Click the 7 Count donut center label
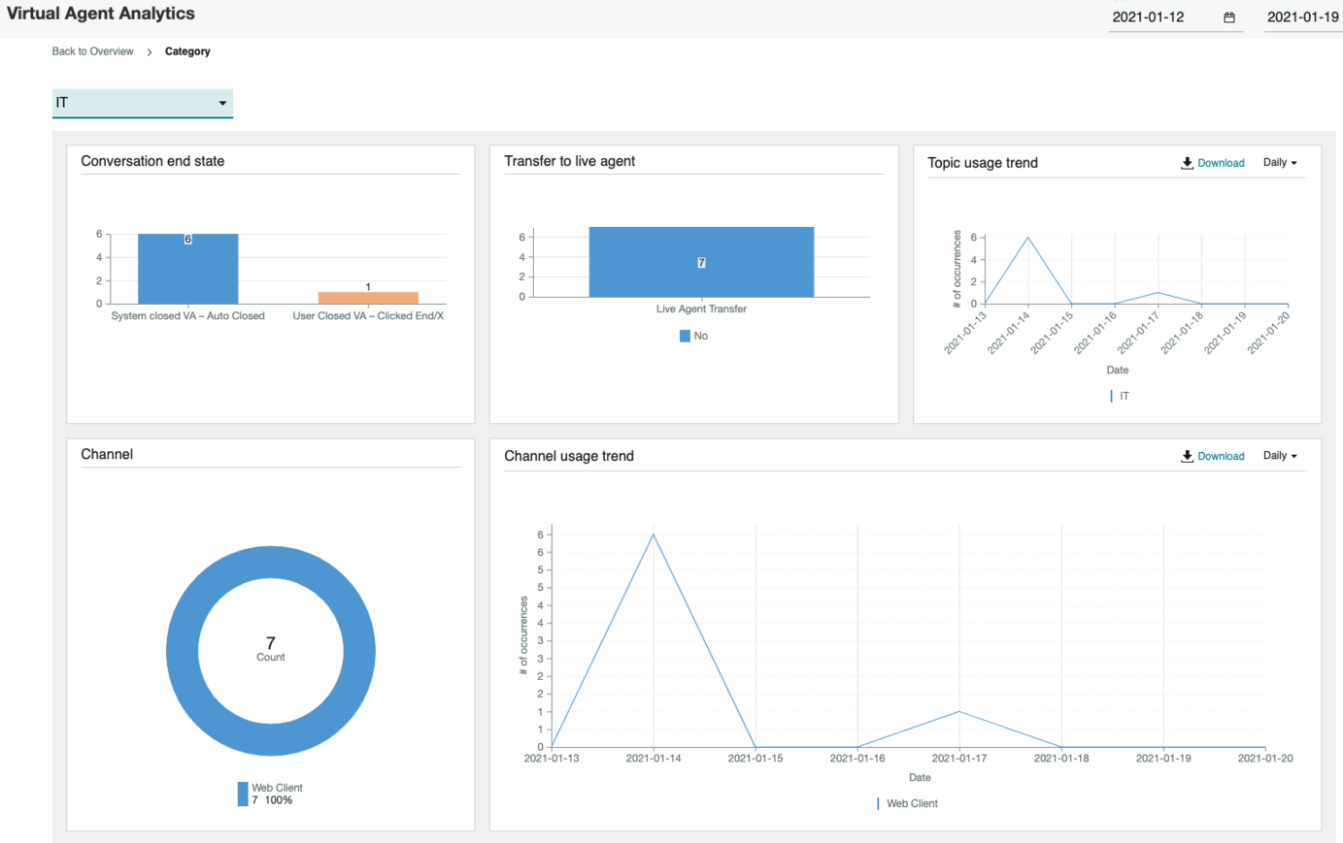The image size is (1343, 843). click(x=271, y=649)
